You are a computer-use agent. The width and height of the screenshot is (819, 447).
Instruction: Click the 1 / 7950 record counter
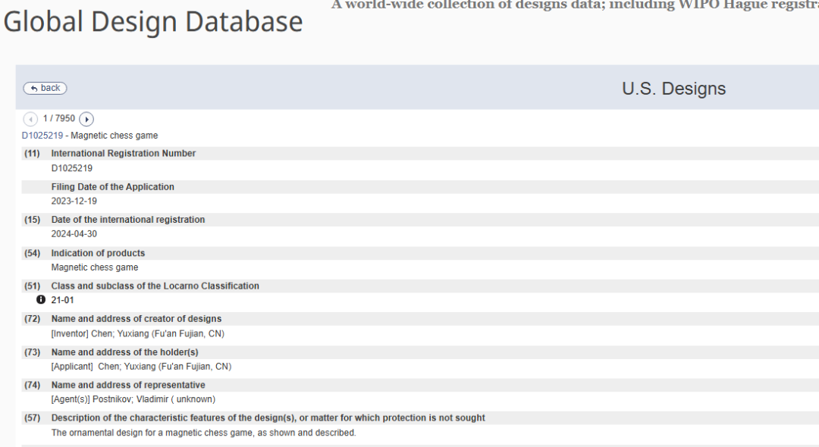[x=59, y=119]
